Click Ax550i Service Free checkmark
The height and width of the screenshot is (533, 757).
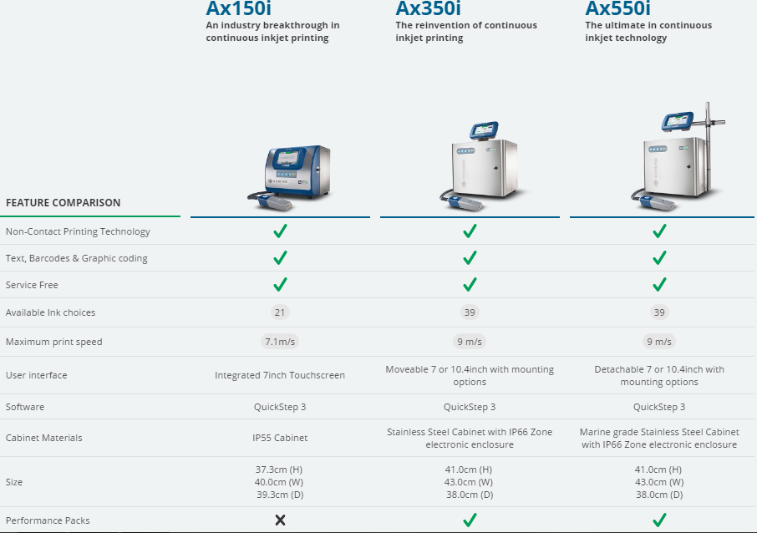[x=659, y=285]
